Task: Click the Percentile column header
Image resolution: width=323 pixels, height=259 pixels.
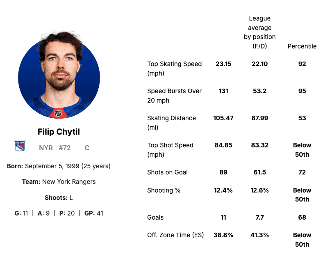Action: point(302,46)
